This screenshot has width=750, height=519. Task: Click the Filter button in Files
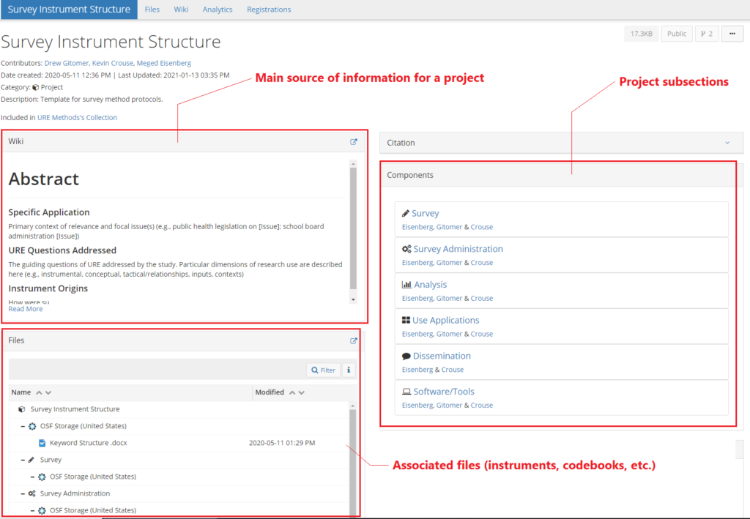pos(323,370)
